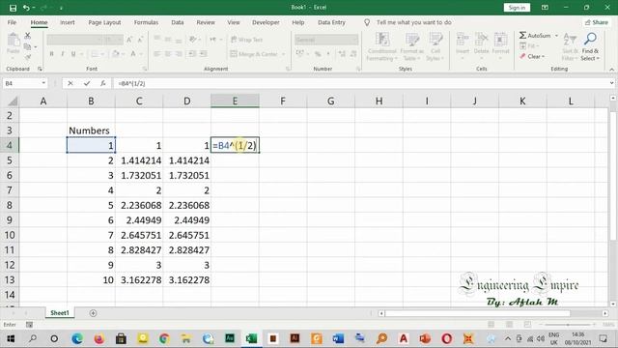Click the Save icon in the title bar
The image size is (618, 348).
(x=13, y=8)
